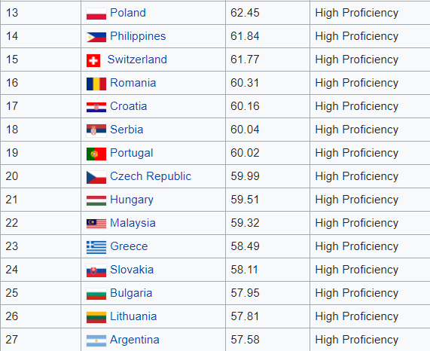The width and height of the screenshot is (430, 351).
Task: Click the Portugal flag icon
Action: [96, 154]
